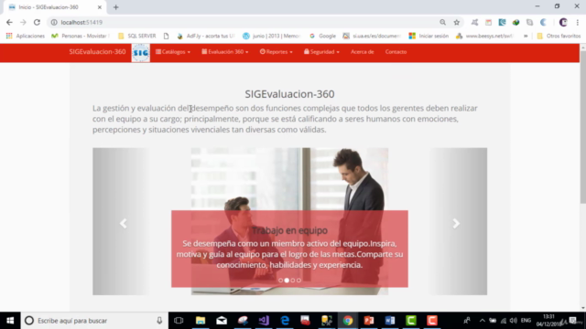Click the page vertical scrollbar
The height and width of the screenshot is (329, 586).
coord(582,127)
